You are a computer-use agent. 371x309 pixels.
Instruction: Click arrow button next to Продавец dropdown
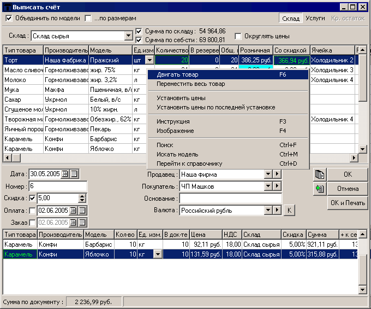pyautogui.click(x=277, y=174)
